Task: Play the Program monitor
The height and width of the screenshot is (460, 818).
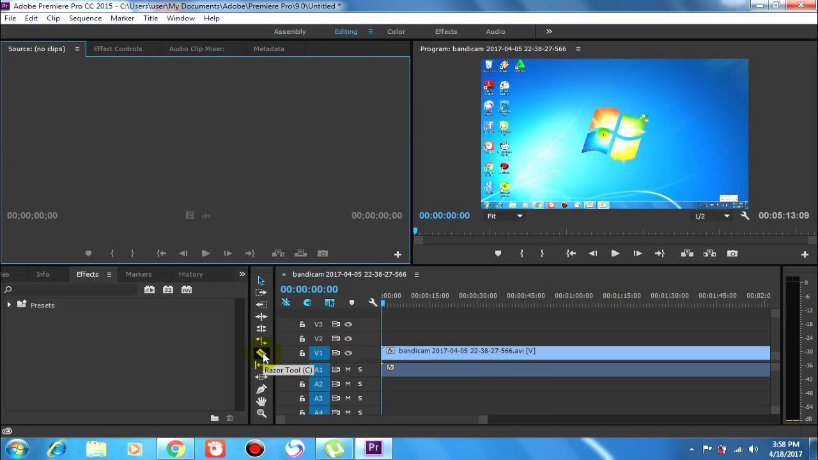Action: tap(615, 254)
